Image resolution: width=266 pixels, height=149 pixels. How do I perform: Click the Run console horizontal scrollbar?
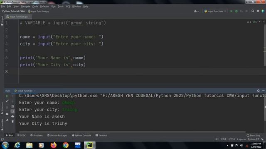132,132
